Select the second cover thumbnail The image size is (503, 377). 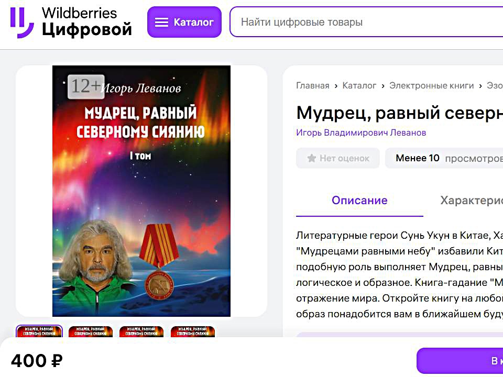click(x=91, y=331)
